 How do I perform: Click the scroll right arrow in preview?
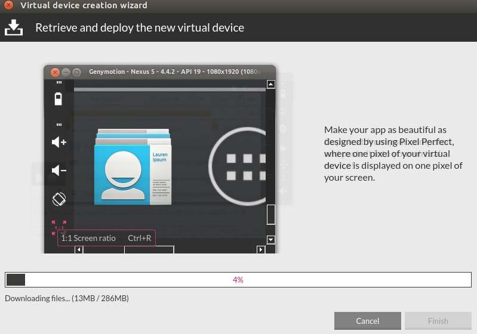tap(261, 249)
